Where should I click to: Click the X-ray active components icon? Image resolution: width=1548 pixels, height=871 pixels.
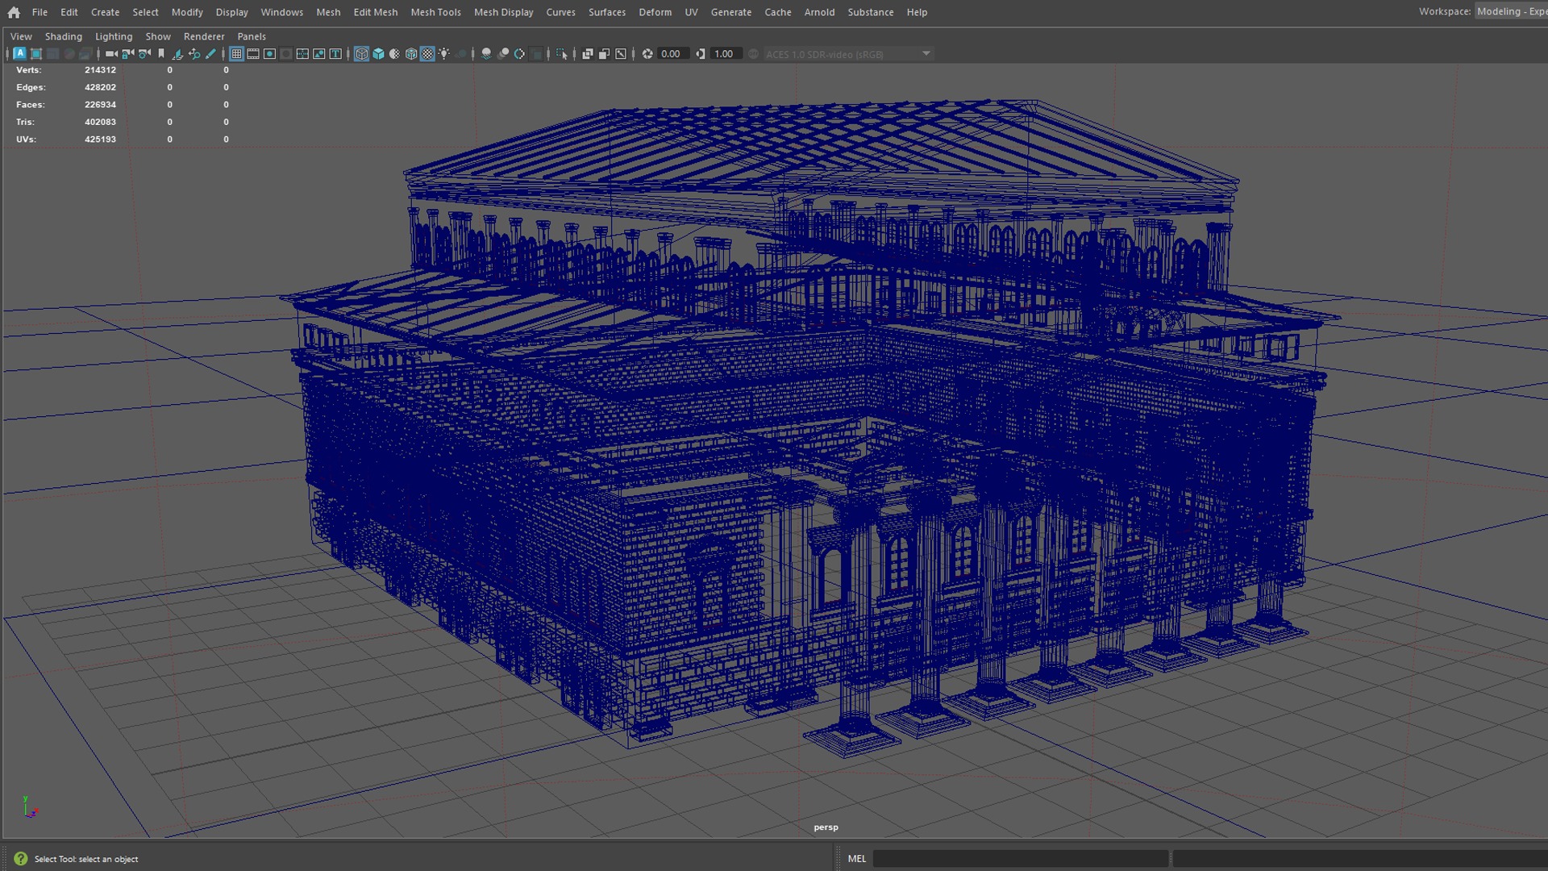[x=604, y=54]
